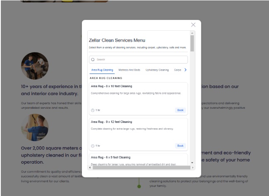The height and width of the screenshot is (196, 269).
Task: Select the Area Rug Cleaning tab
Action: (102, 70)
